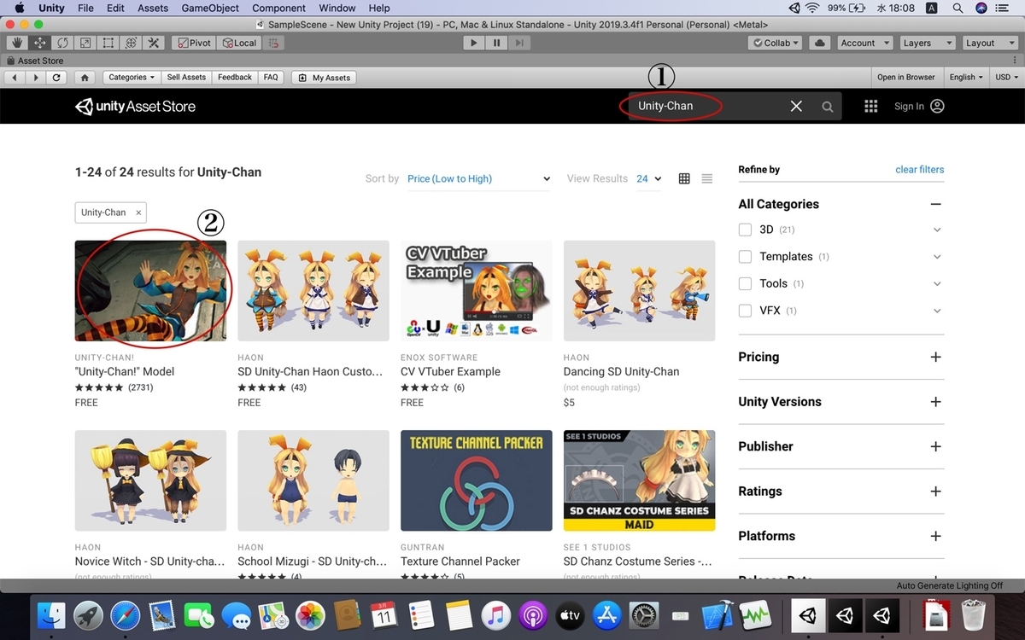Open the Window menu
Image resolution: width=1025 pixels, height=640 pixels.
337,8
